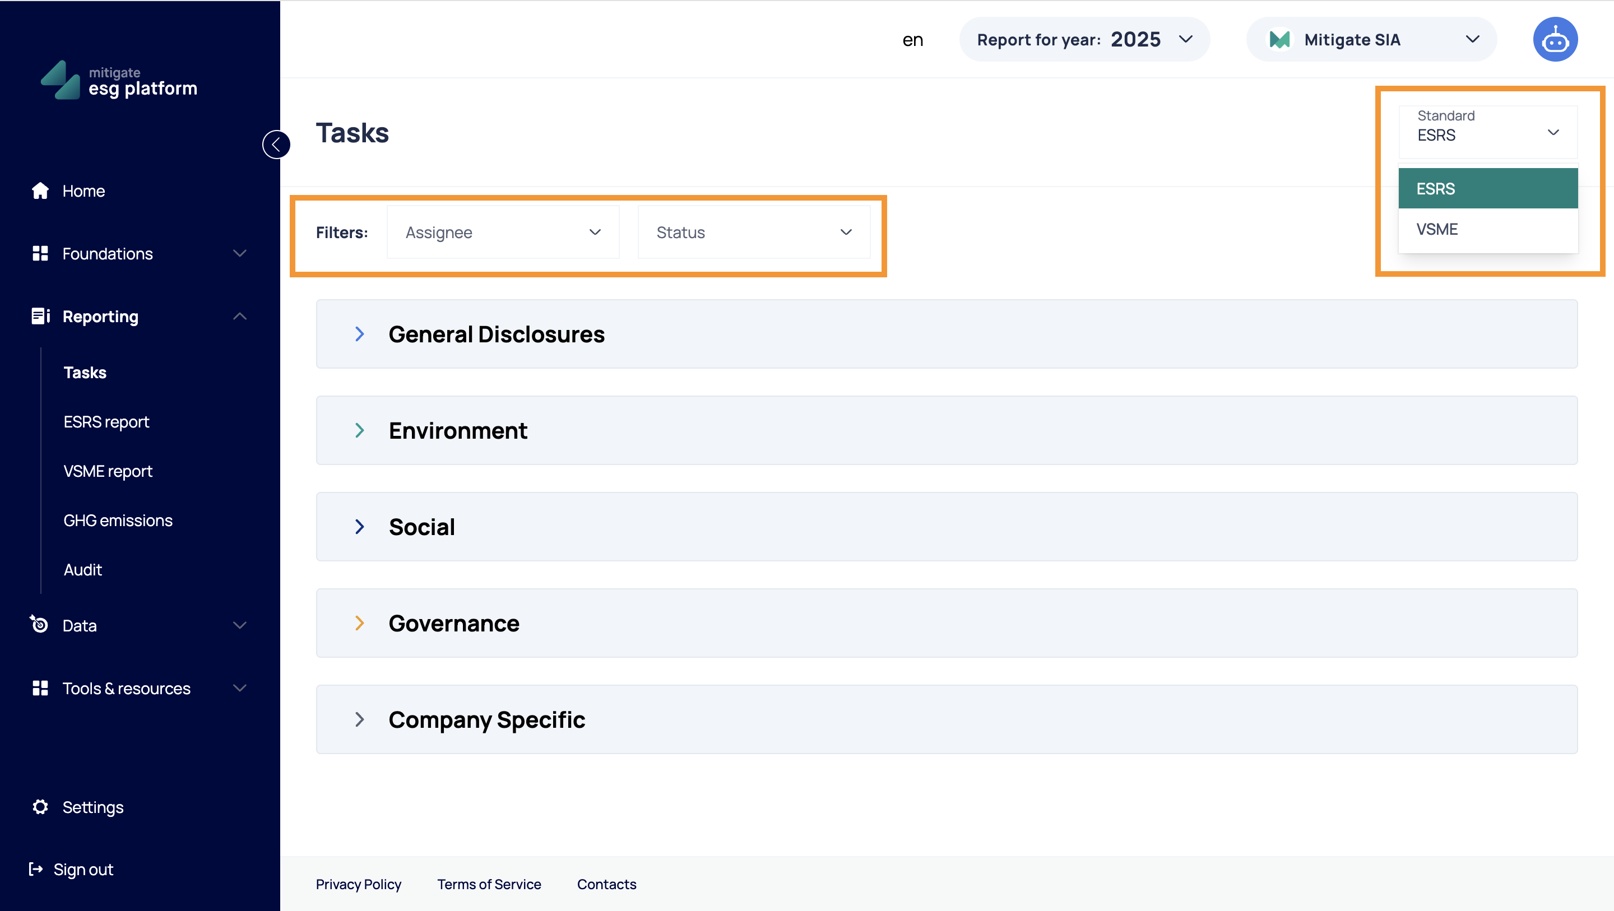
Task: Expand the Company Specific section chevron
Action: tap(360, 719)
